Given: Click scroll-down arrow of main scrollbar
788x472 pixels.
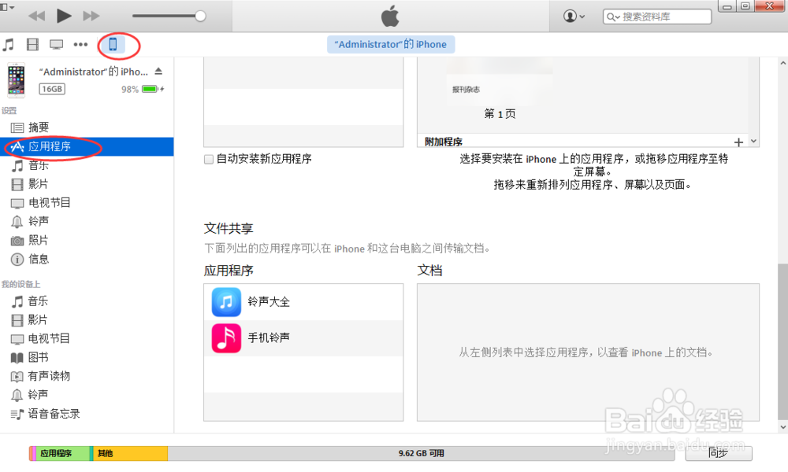Looking at the screenshot, I should click(x=782, y=427).
